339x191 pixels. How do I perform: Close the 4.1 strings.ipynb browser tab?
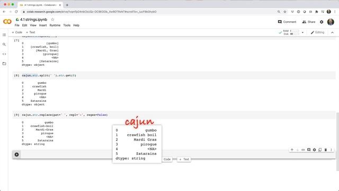60,5
